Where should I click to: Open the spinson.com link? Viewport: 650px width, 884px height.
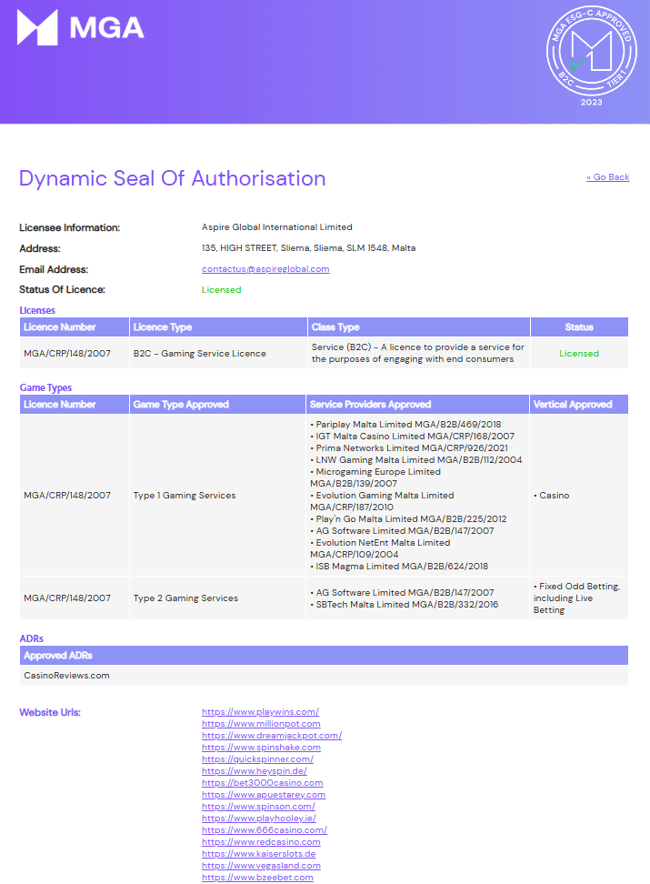(258, 807)
